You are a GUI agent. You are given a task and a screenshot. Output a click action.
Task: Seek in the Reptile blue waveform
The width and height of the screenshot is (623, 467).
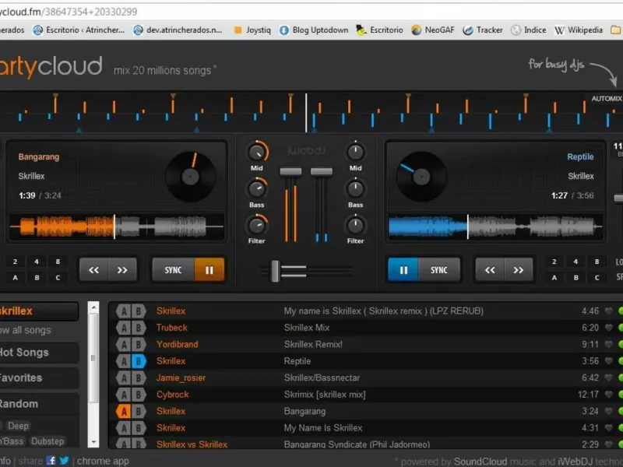495,226
